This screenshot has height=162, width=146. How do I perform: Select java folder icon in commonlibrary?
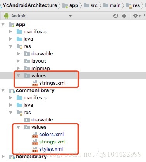click(x=19, y=105)
